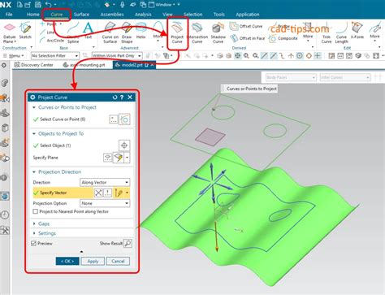This screenshot has width=385, height=295.
Task: Choose the Offset Curve command
Action: (x=246, y=26)
